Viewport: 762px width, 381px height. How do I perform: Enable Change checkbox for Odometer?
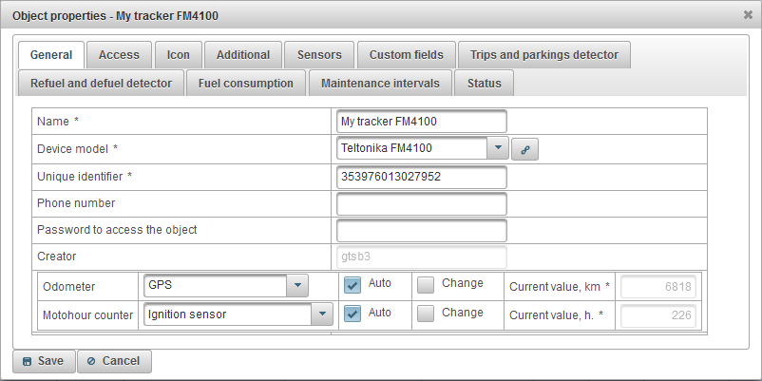[x=426, y=284]
